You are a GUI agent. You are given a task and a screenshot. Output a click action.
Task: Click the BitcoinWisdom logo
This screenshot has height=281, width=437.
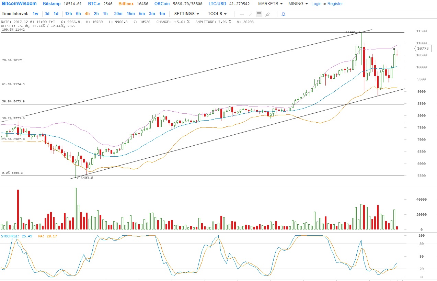[x=19, y=4]
